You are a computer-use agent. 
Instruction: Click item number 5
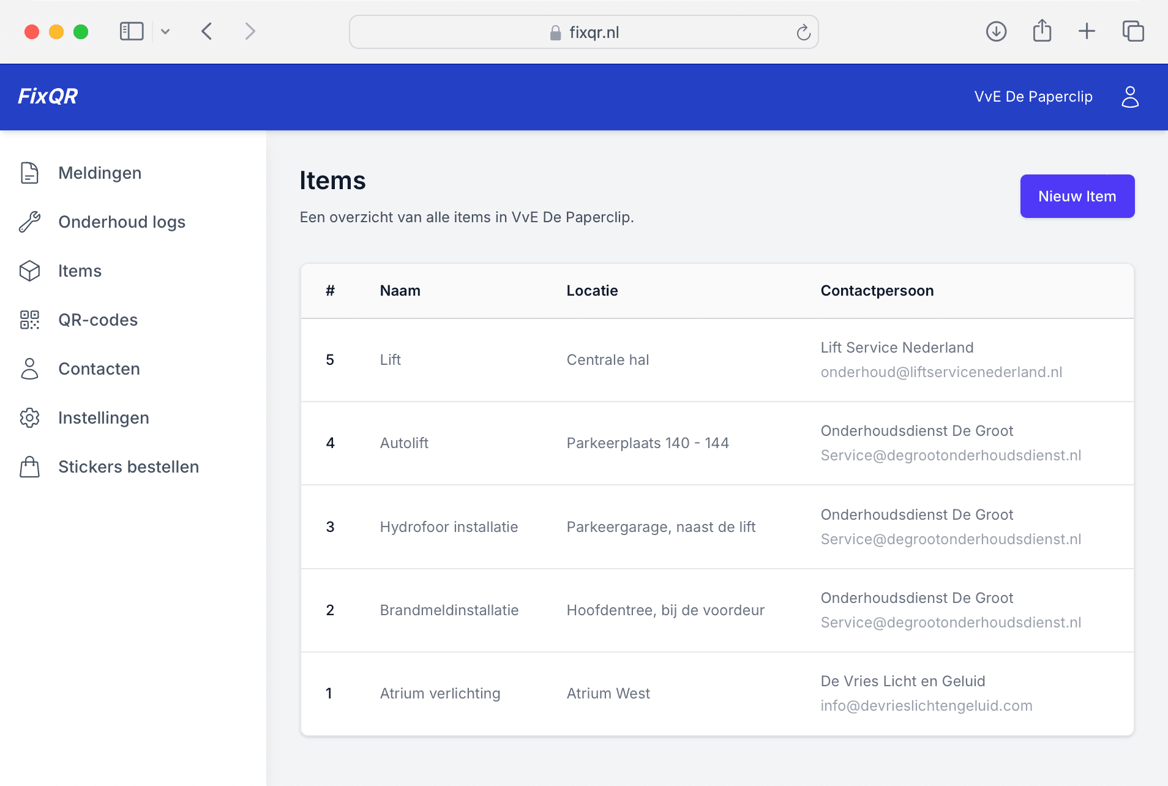point(330,360)
